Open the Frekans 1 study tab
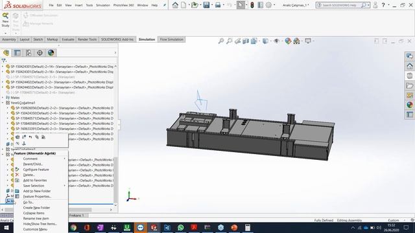 coord(77,216)
